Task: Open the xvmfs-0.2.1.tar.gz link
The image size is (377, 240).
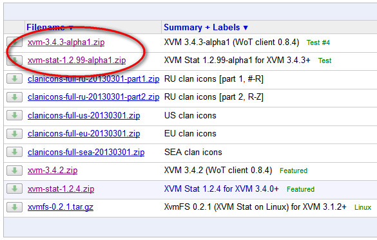Action: coord(61,207)
